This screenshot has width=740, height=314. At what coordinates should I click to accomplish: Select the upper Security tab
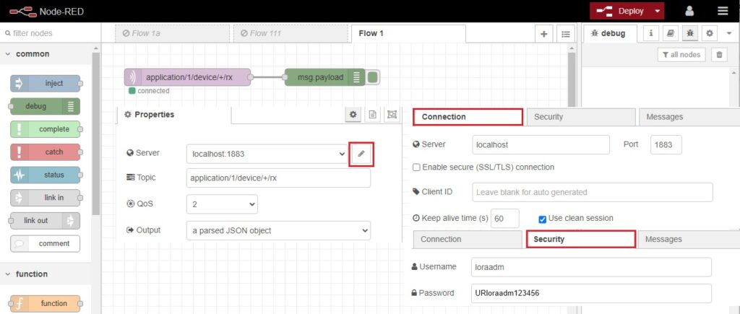pyautogui.click(x=580, y=117)
